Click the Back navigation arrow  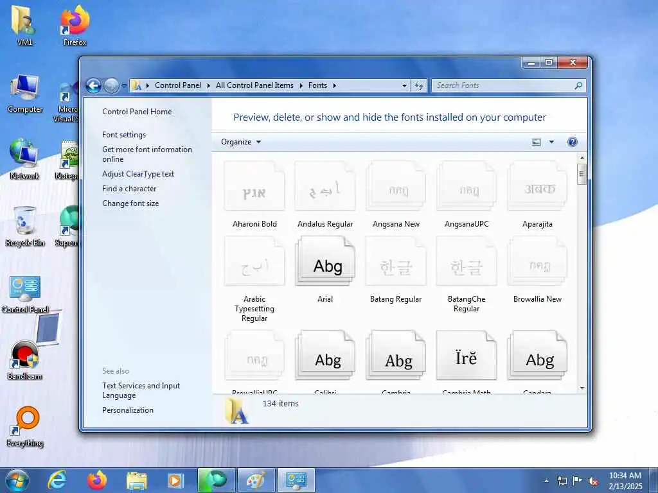[x=94, y=85]
